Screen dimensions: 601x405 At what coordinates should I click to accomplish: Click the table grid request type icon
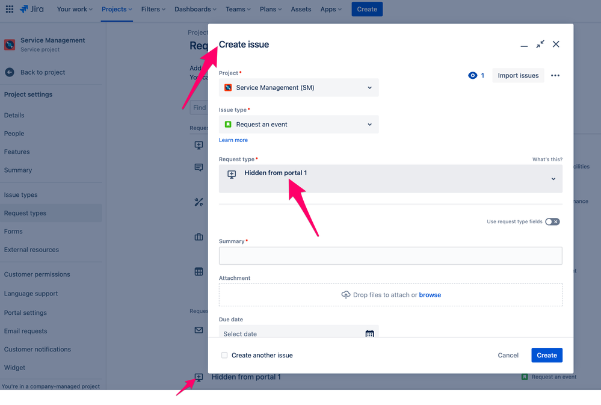tap(199, 271)
